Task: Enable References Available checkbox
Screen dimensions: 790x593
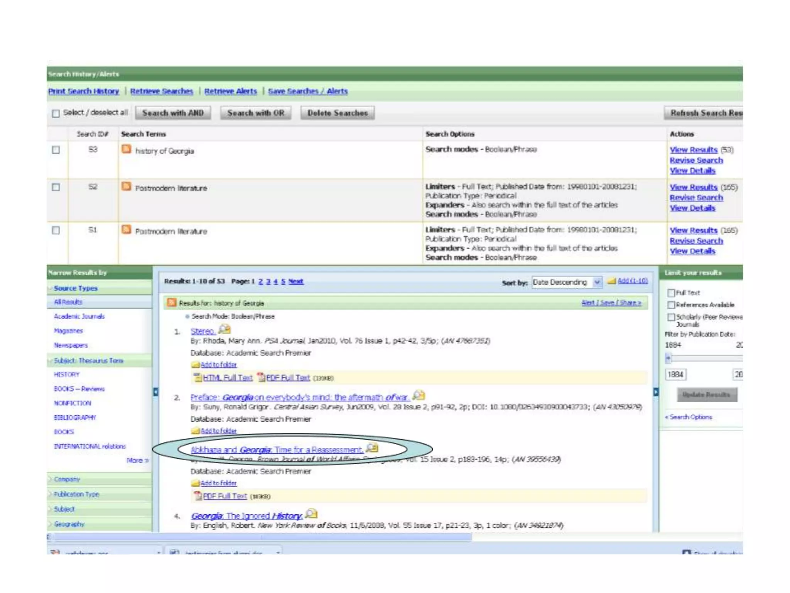Action: [x=671, y=305]
